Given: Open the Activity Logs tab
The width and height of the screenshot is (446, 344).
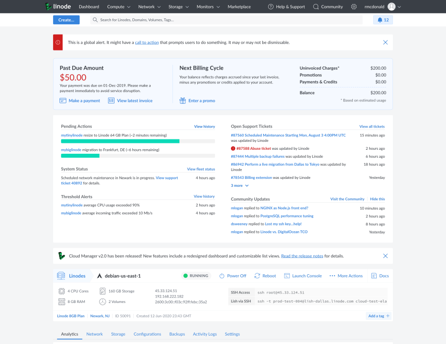Looking at the screenshot, I should click(205, 334).
